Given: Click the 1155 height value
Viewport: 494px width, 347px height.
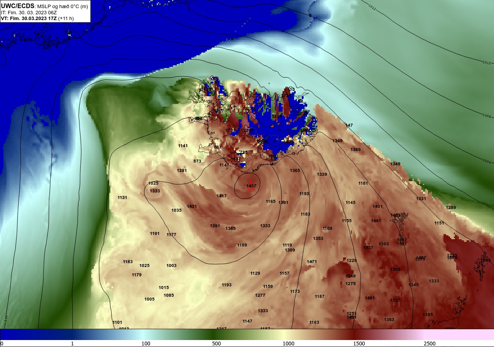Looking at the screenshot, I should pyautogui.click(x=347, y=221).
